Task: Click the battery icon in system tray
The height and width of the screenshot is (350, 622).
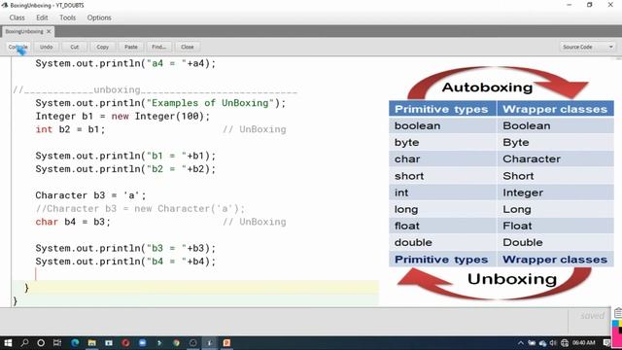Action: click(x=532, y=343)
